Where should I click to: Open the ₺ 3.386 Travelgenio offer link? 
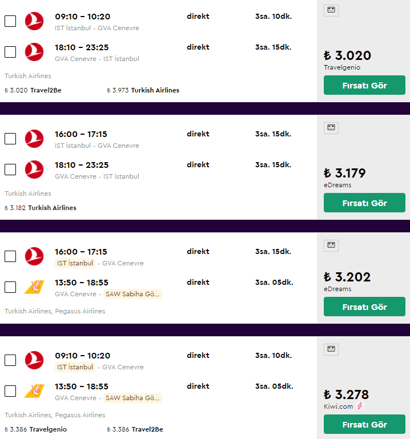[x=35, y=429]
